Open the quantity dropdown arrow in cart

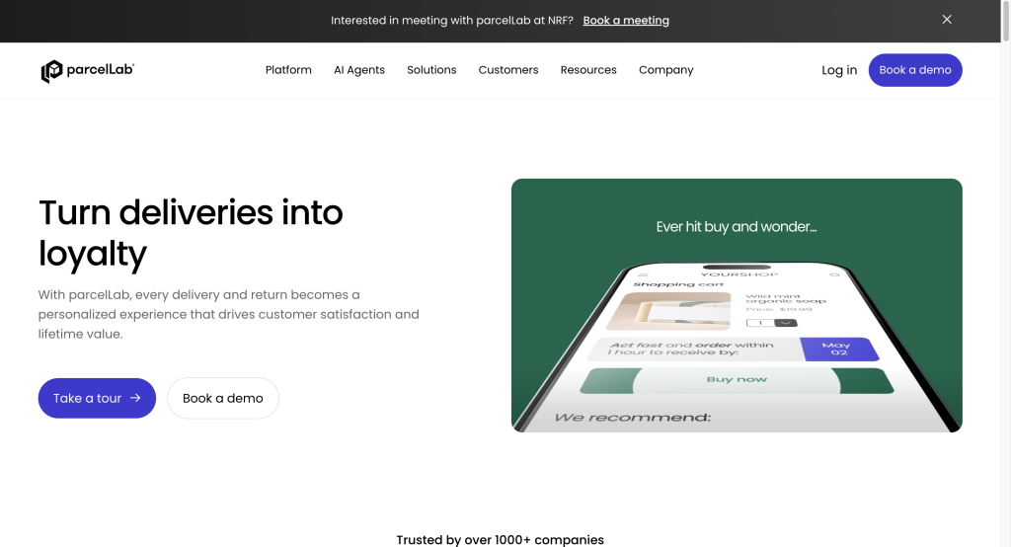[786, 323]
